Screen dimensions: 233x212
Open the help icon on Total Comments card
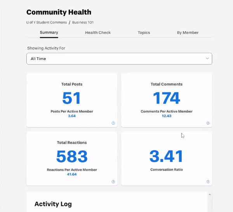208,123
